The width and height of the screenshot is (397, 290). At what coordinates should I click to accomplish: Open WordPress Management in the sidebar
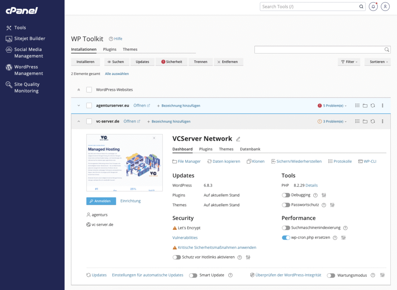point(28,70)
